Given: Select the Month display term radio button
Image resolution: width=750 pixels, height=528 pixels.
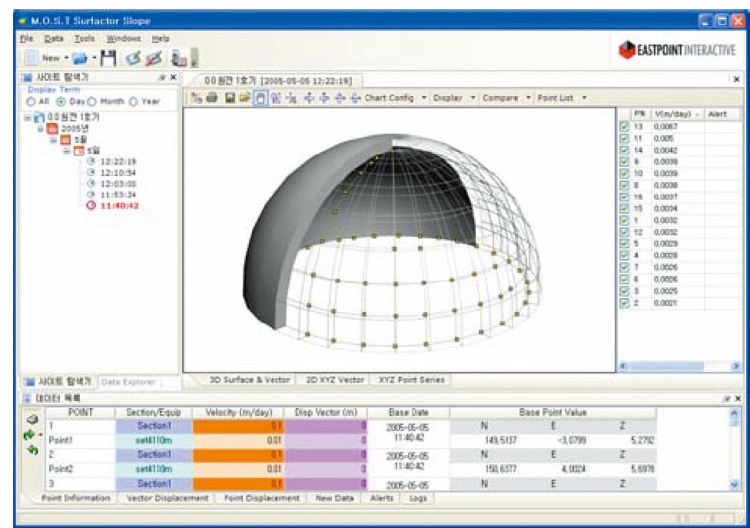Looking at the screenshot, I should tap(91, 101).
